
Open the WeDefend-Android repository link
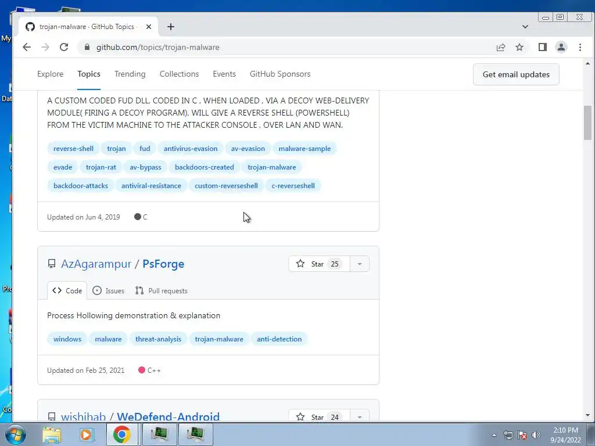pyautogui.click(x=168, y=416)
